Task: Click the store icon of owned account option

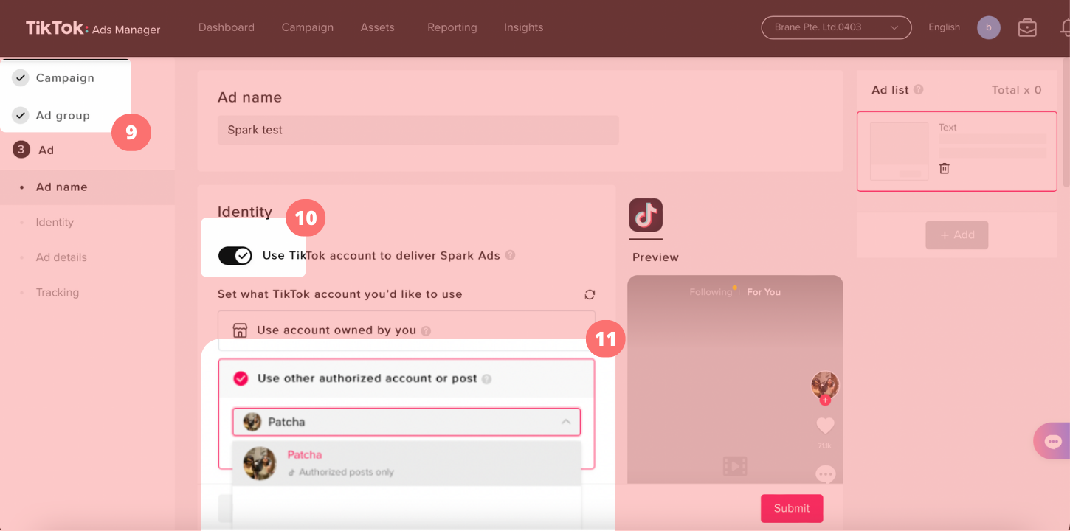Action: tap(240, 330)
